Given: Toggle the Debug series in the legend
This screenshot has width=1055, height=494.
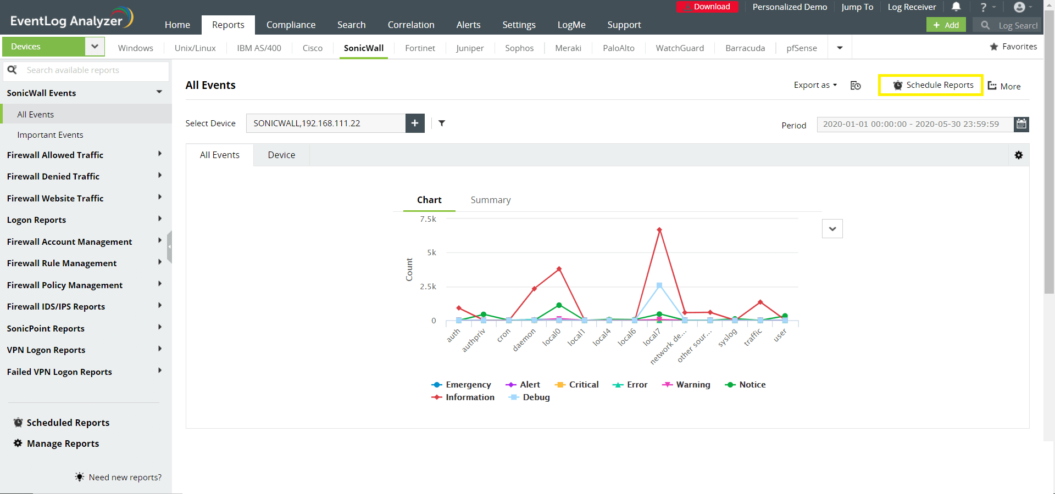Looking at the screenshot, I should [529, 397].
